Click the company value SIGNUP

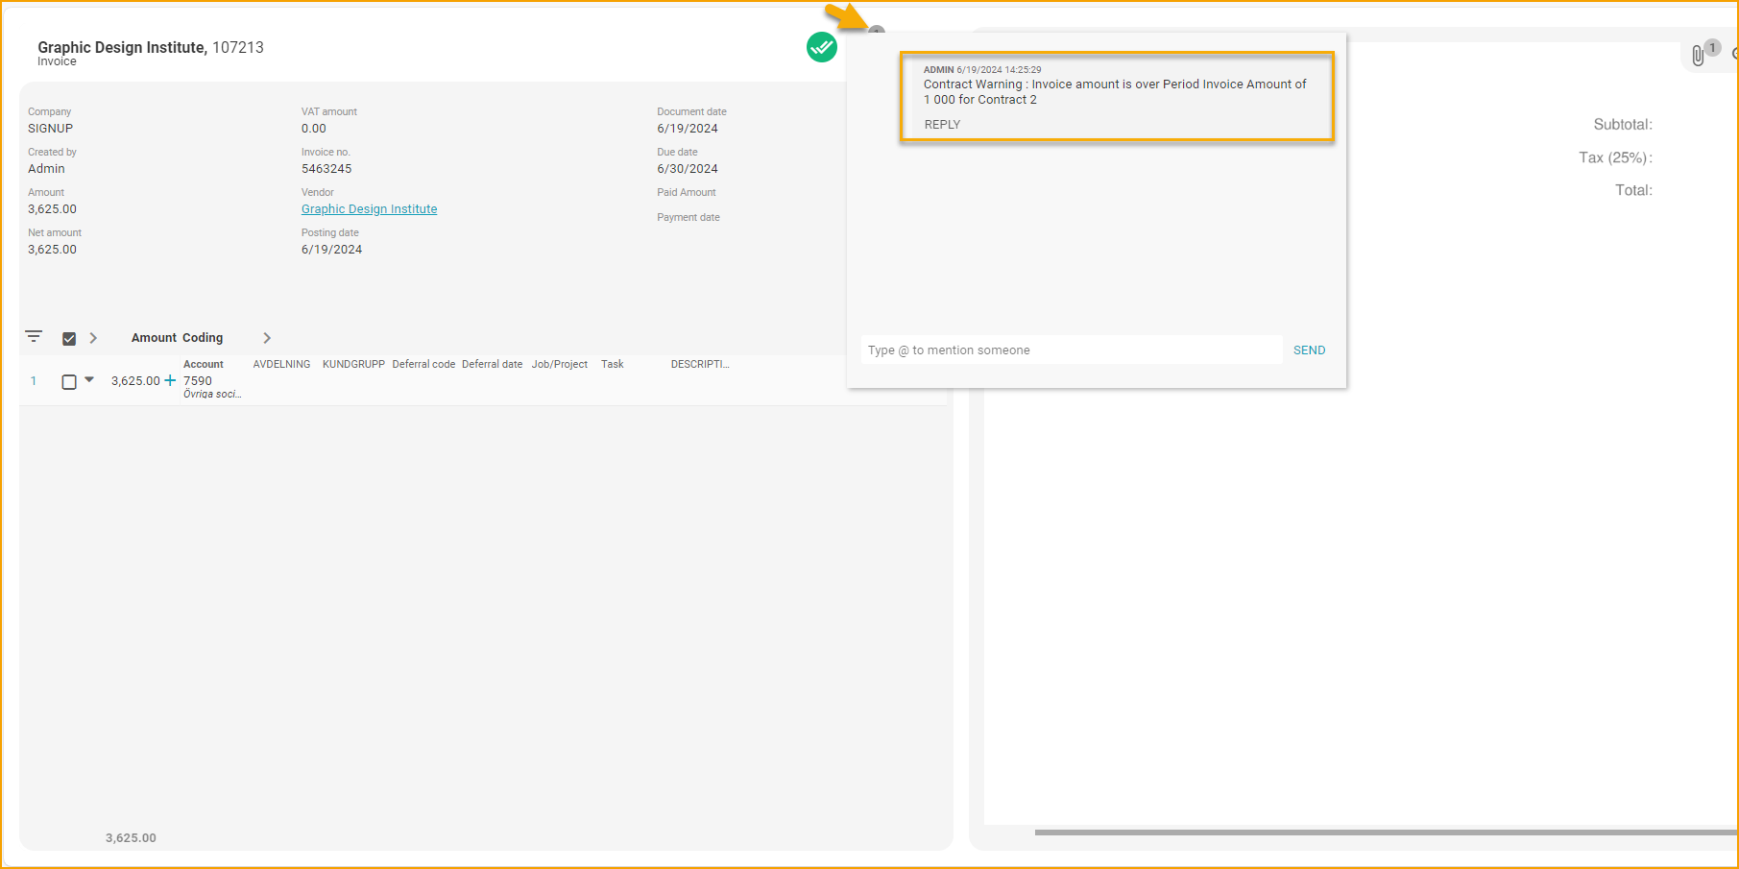point(50,129)
